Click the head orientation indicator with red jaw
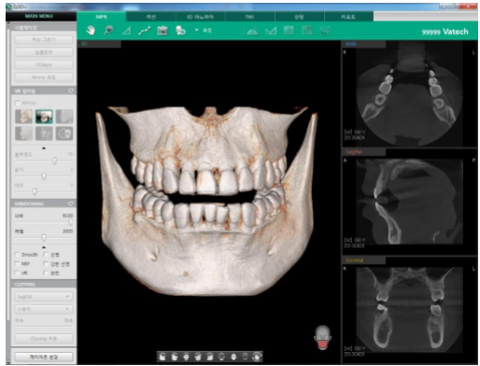This screenshot has width=480, height=366. coord(322,338)
